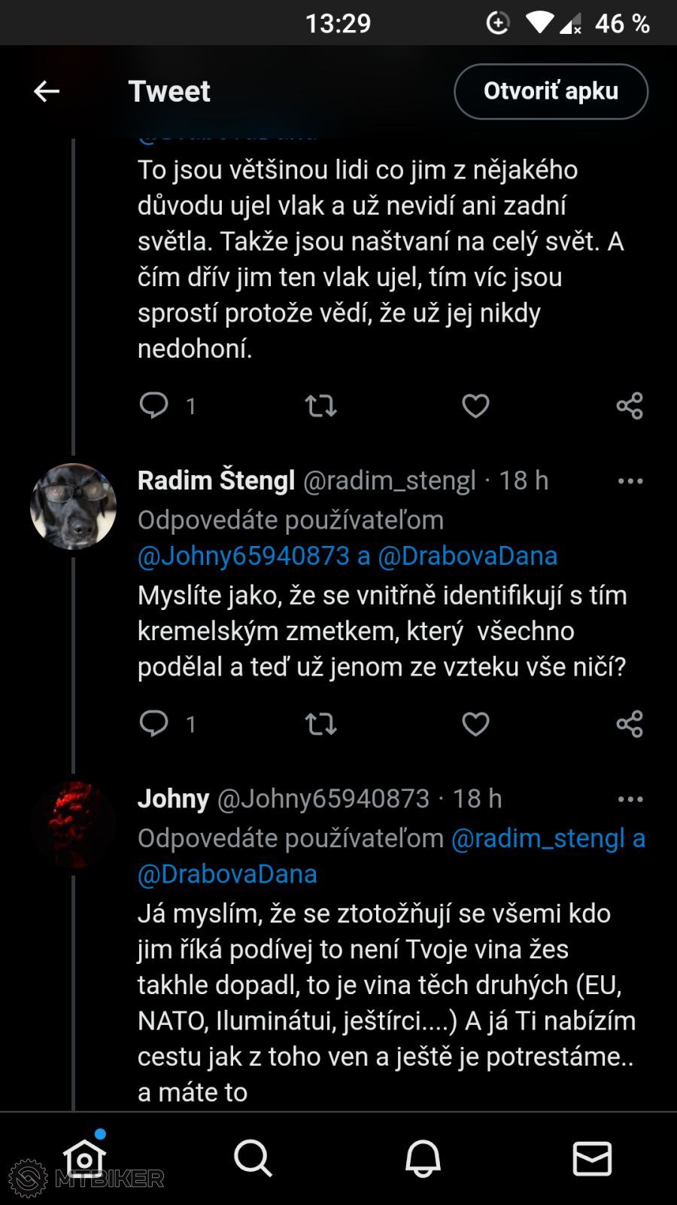View replies count on the first tweet

point(167,406)
